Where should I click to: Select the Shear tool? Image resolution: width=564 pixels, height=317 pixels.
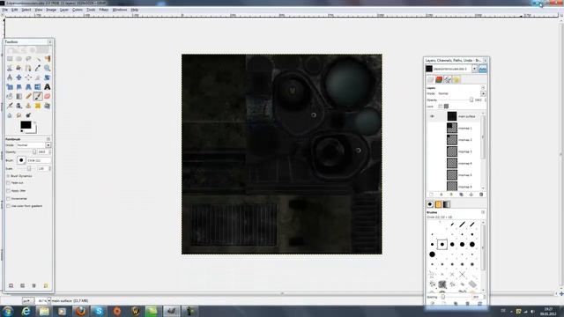point(19,87)
